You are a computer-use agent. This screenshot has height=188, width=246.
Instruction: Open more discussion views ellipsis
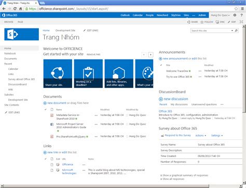coord(222,105)
